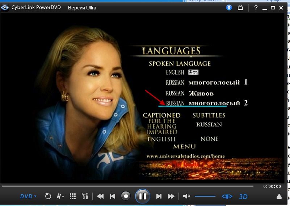Skip to next chapter
This screenshot has width=290, height=206.
click(x=159, y=196)
